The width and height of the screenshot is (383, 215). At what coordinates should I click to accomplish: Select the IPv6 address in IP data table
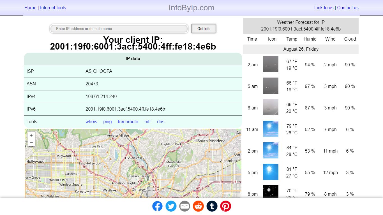coord(125,109)
